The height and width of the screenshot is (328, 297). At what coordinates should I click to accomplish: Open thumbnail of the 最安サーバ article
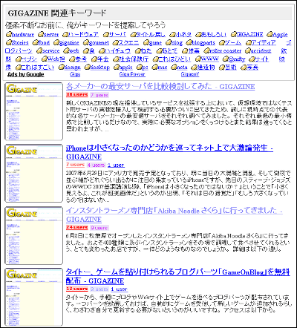[x=34, y=111]
